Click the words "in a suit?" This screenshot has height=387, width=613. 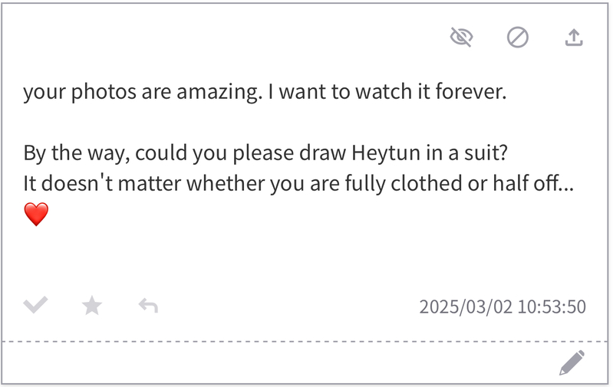pyautogui.click(x=466, y=153)
